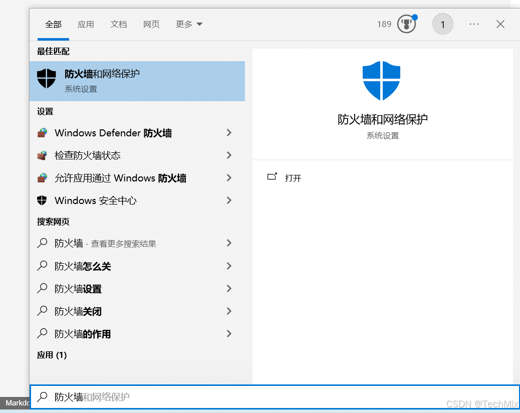The height and width of the screenshot is (413, 520).
Task: Expand Windows Defender 防火墙 arrow
Action: click(229, 133)
